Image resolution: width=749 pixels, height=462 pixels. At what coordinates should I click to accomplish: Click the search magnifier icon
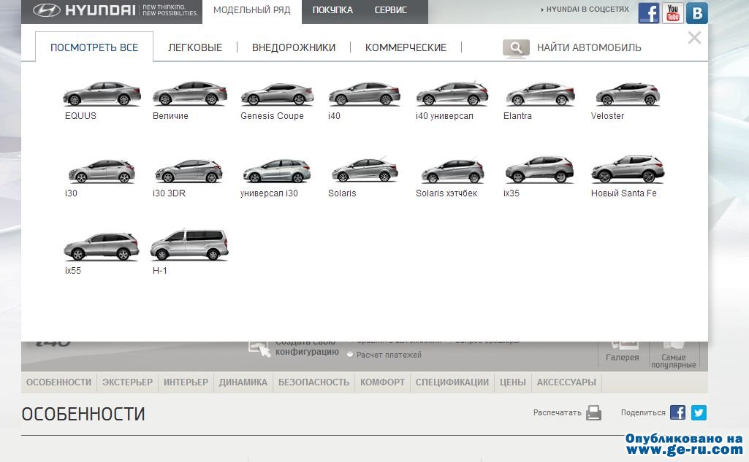click(516, 48)
